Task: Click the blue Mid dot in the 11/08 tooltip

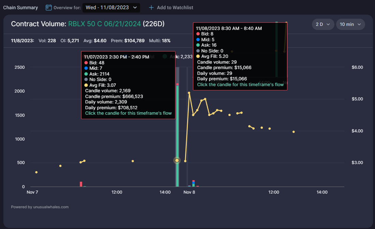Action: pyautogui.click(x=198, y=39)
